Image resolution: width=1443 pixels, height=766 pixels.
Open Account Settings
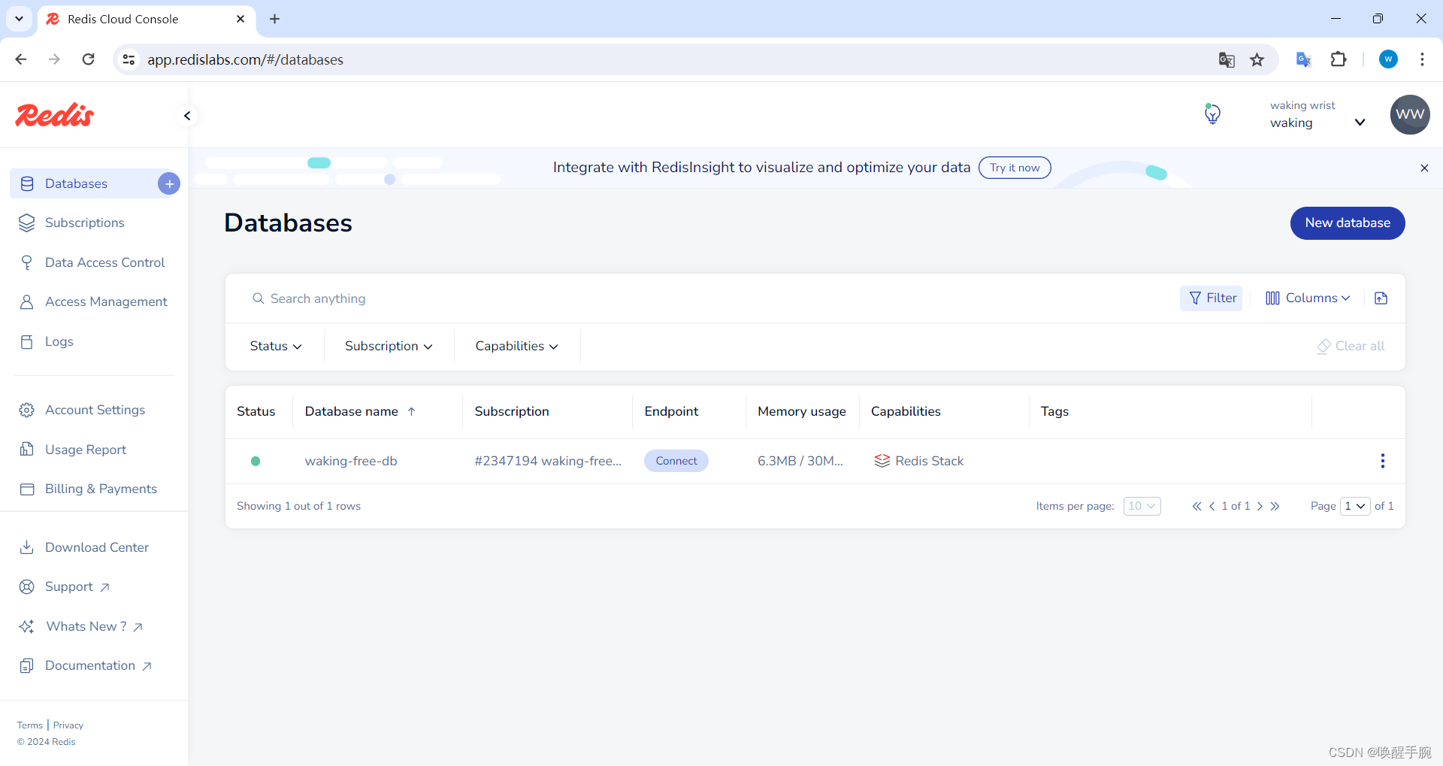coord(95,410)
